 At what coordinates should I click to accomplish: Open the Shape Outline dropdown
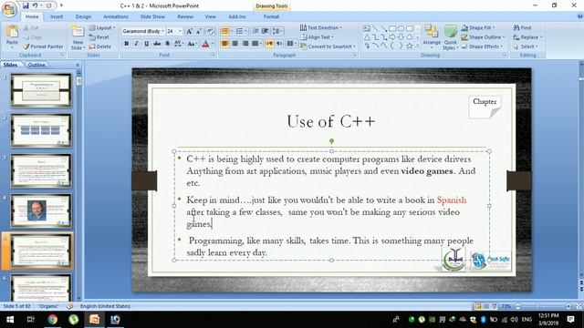click(x=483, y=37)
